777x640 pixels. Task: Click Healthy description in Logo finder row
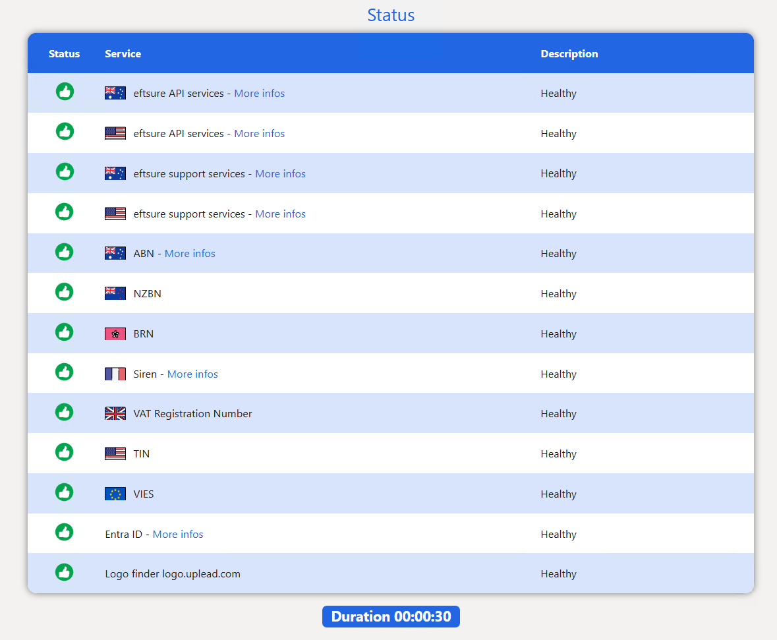click(558, 573)
